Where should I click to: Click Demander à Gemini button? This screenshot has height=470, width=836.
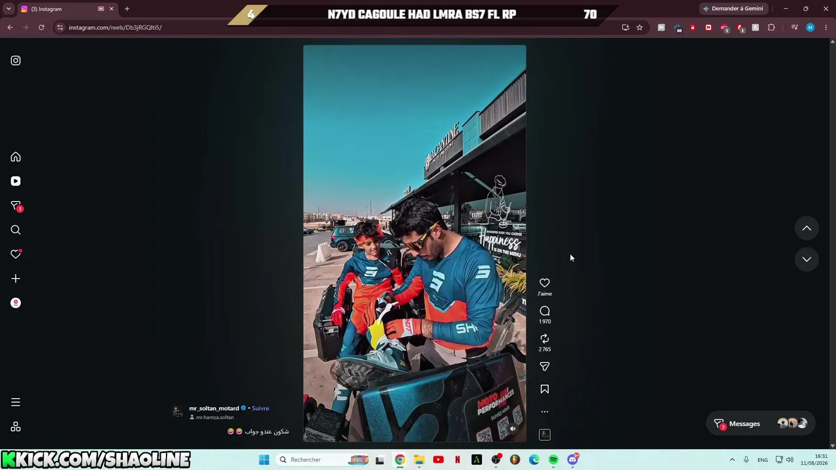click(x=733, y=8)
